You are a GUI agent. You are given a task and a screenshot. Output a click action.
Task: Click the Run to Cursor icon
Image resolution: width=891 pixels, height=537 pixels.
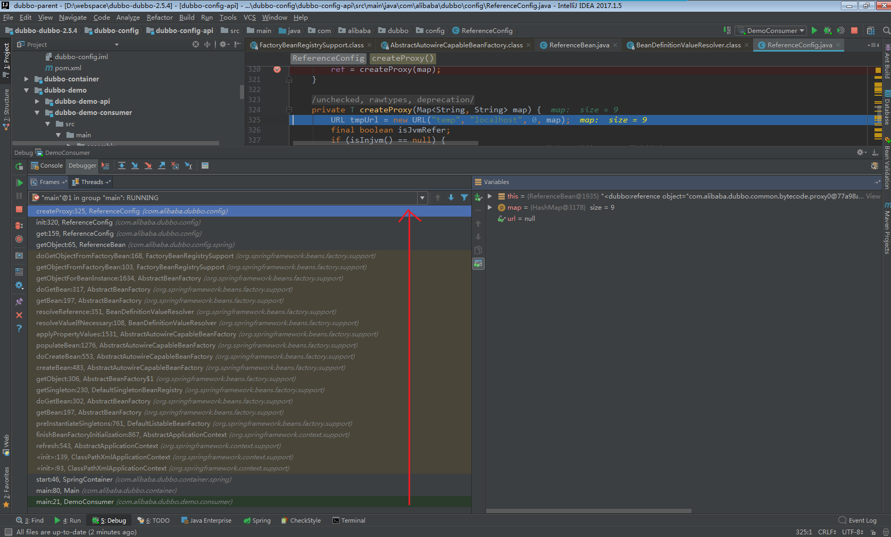[188, 166]
